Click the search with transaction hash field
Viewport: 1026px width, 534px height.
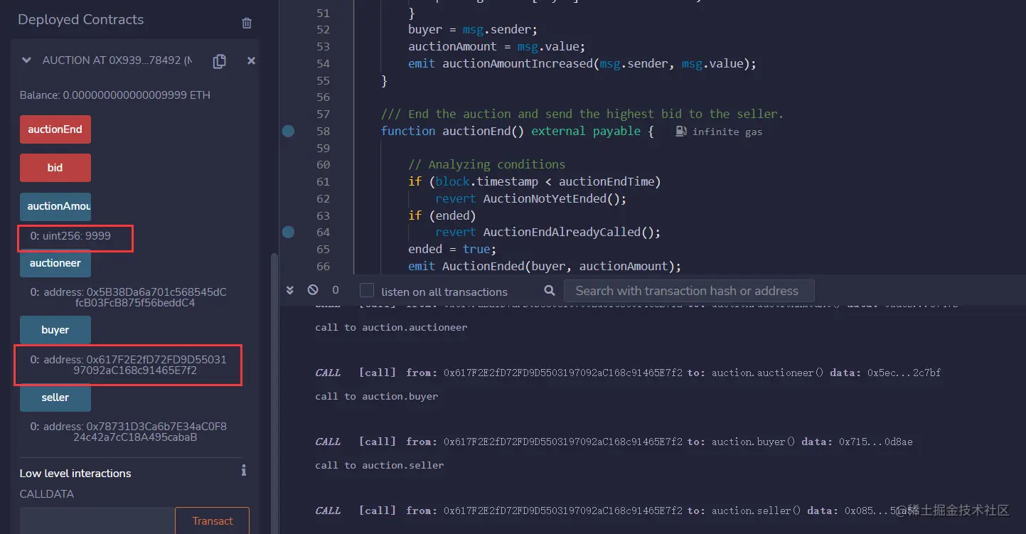click(689, 291)
